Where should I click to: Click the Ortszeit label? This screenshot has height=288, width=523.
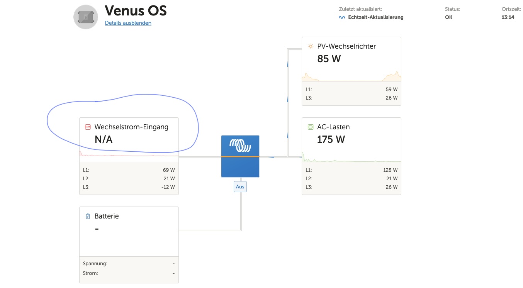(511, 9)
